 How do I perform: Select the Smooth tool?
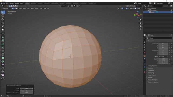pos(3,65)
